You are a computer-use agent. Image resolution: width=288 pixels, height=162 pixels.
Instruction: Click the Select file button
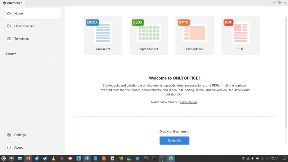(x=174, y=140)
